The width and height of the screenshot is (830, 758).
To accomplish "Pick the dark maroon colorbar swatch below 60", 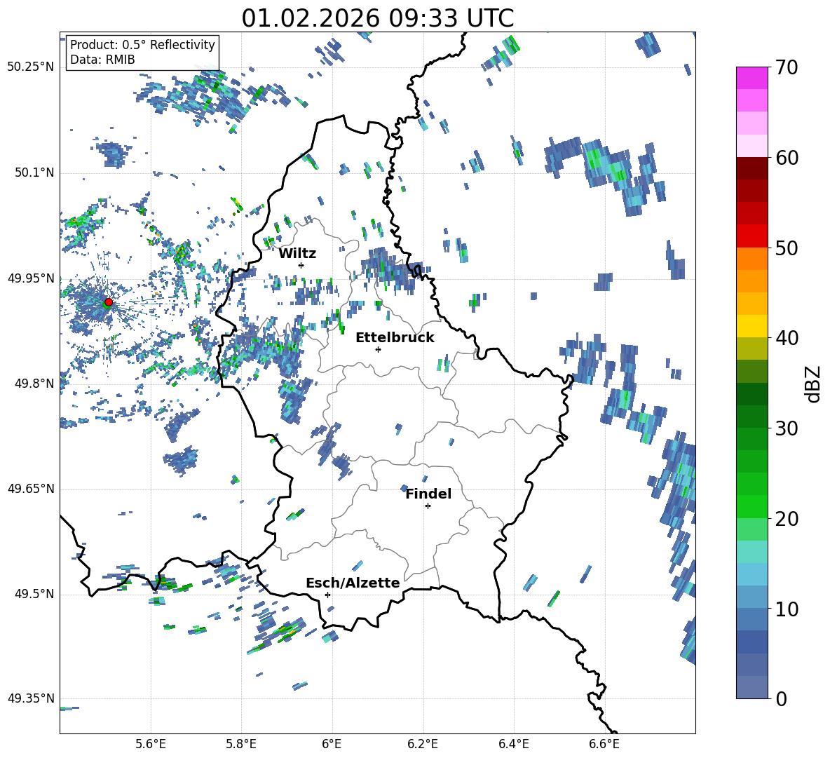I will click(x=751, y=168).
